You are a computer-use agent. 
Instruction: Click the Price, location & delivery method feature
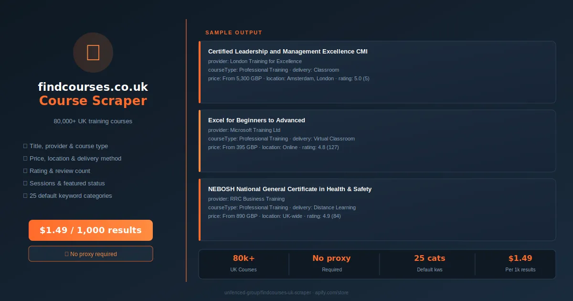pyautogui.click(x=72, y=159)
